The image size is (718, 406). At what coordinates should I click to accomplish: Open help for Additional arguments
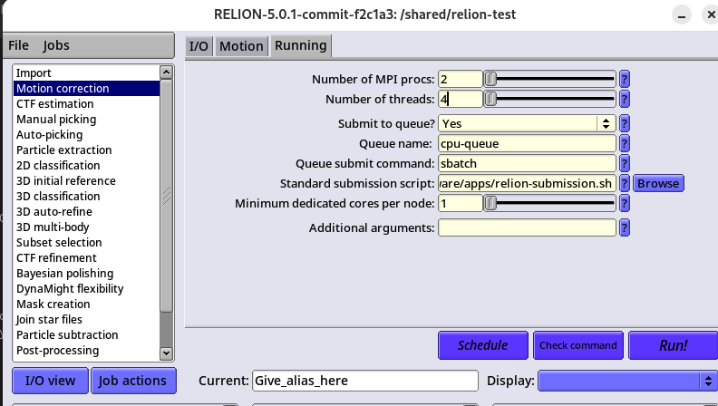624,228
